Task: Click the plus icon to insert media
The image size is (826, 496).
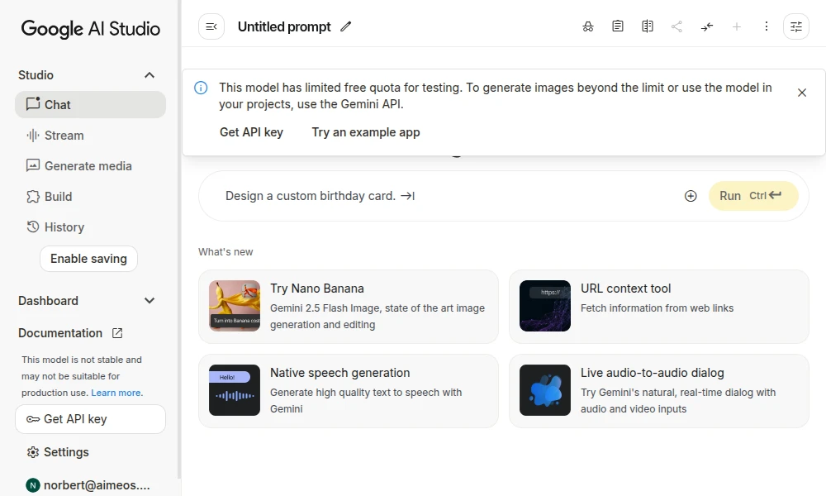Action: tap(691, 196)
